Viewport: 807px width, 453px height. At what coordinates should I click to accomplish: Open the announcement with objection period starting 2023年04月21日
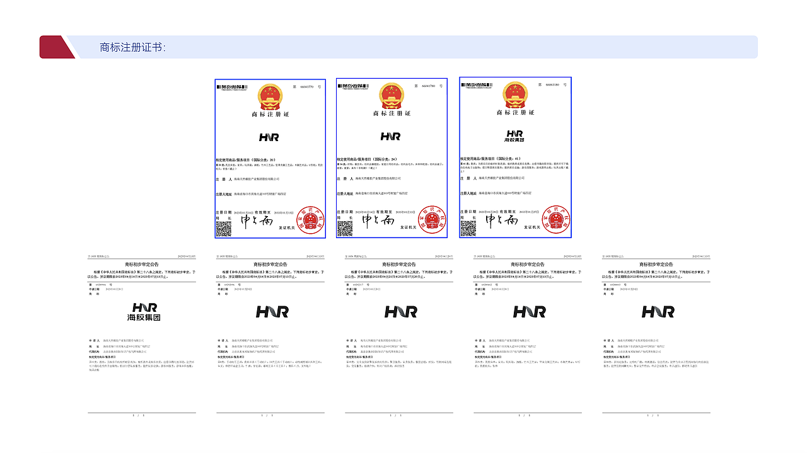[x=399, y=335]
